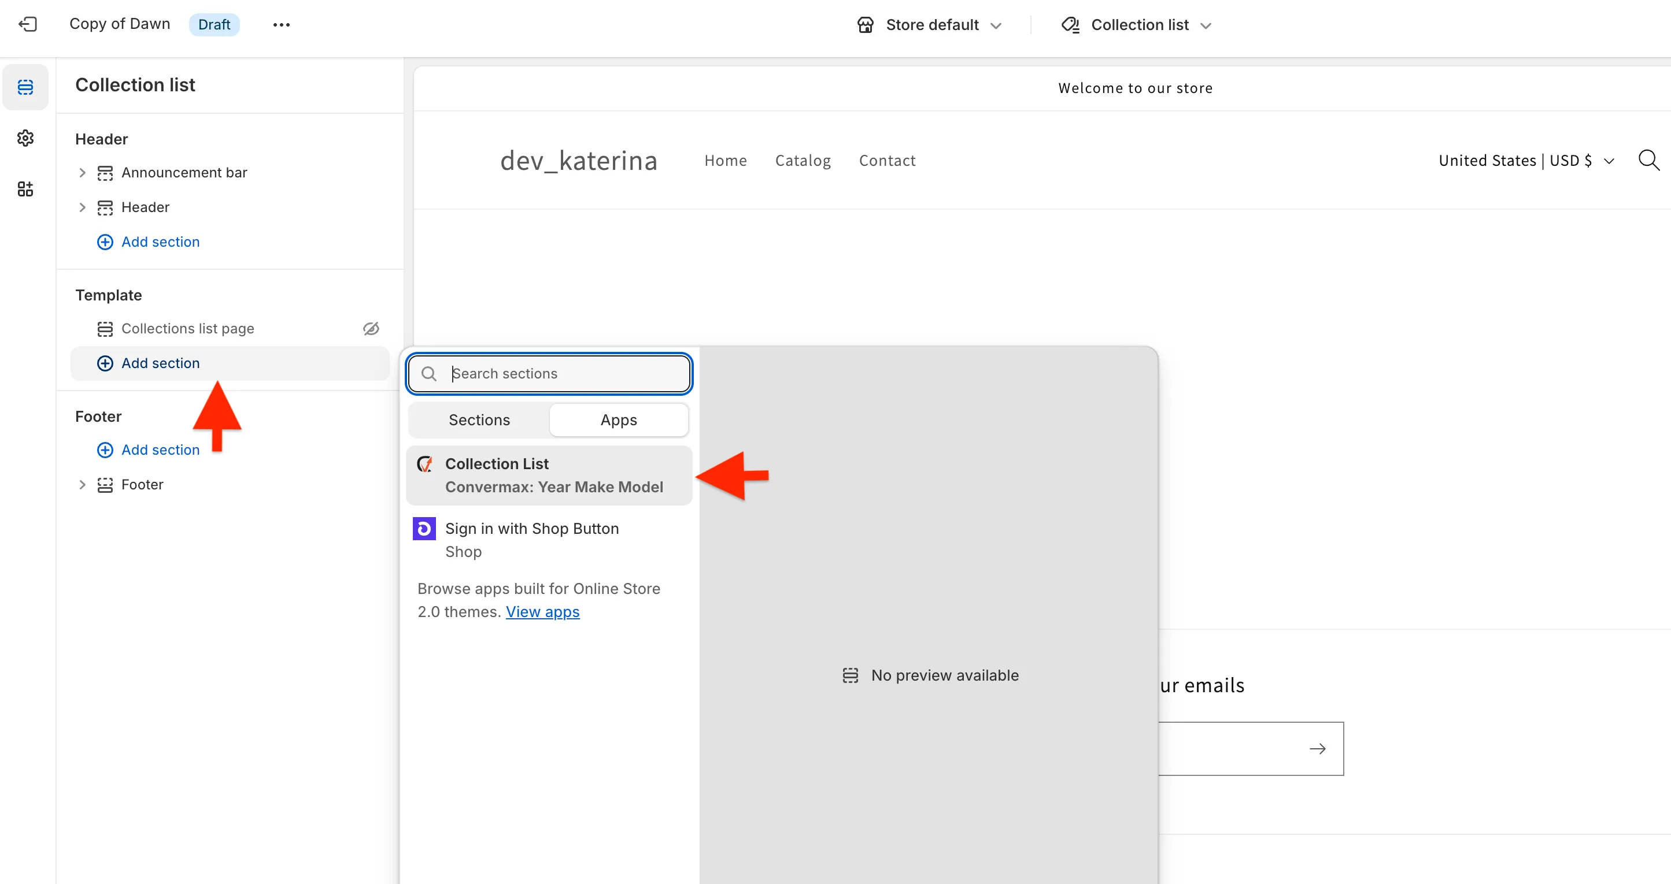This screenshot has width=1671, height=884.
Task: Expand the Announcement bar section
Action: (82, 172)
